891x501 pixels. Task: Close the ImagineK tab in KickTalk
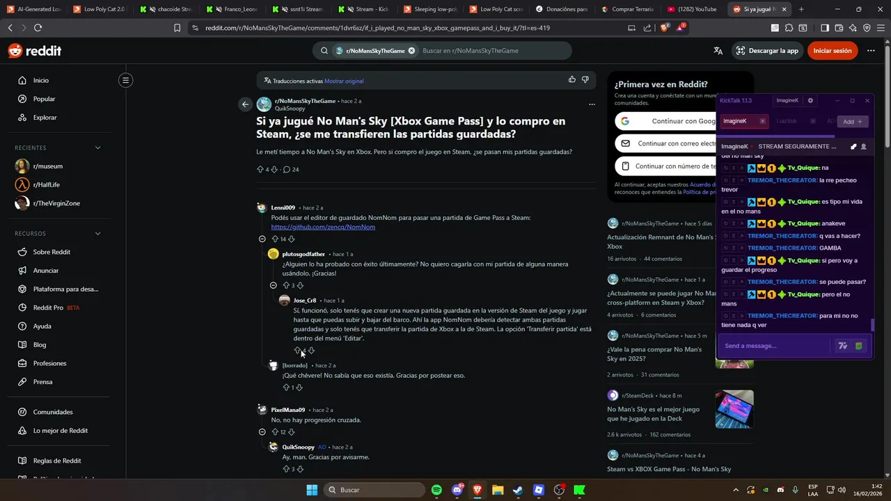(762, 121)
